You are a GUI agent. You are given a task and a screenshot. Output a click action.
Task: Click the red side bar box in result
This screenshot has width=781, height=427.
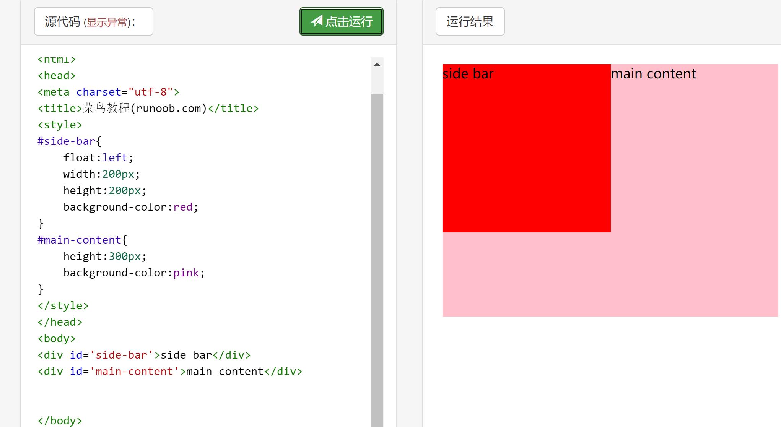click(526, 148)
